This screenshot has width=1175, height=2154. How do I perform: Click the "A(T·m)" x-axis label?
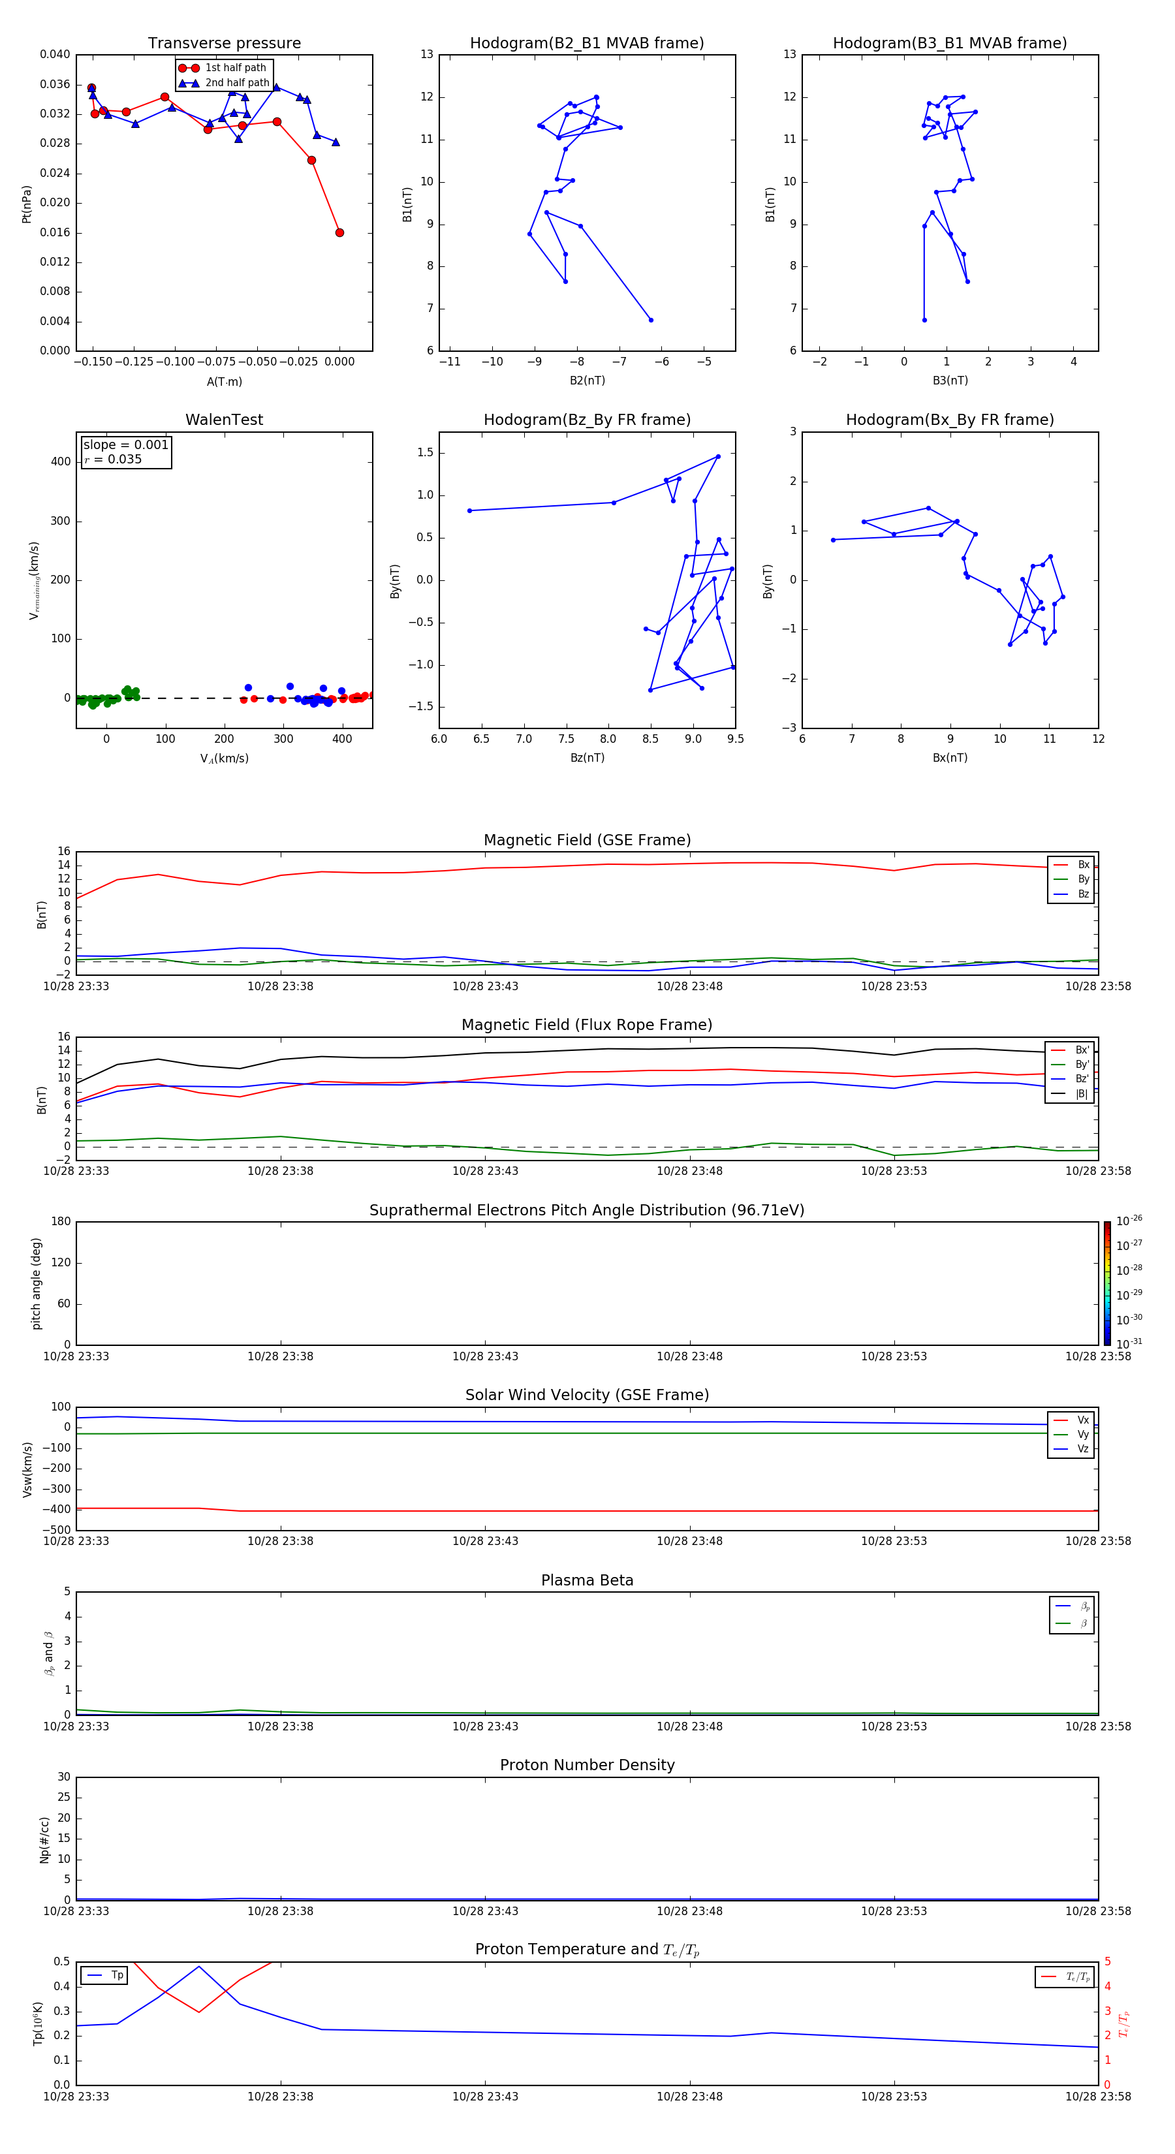click(224, 382)
